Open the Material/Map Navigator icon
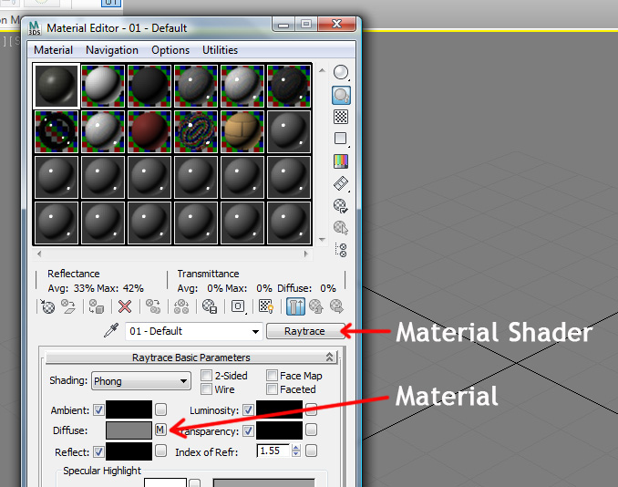The height and width of the screenshot is (487, 618). 341,250
